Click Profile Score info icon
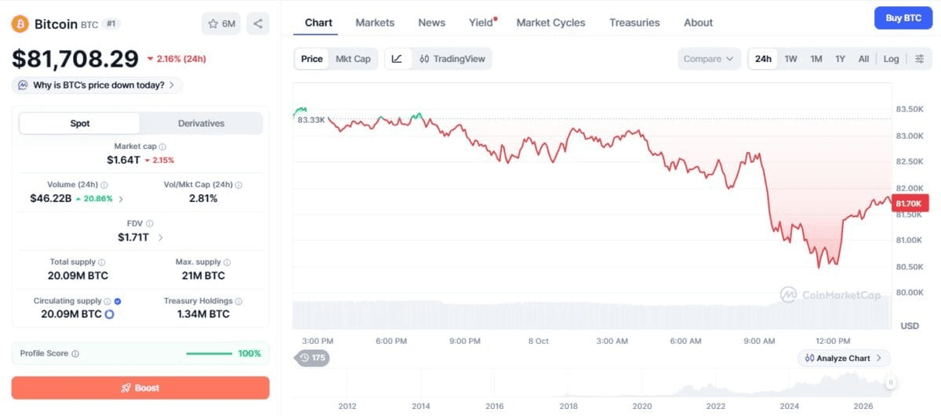Viewport: 941px width, 416px height. pos(75,354)
